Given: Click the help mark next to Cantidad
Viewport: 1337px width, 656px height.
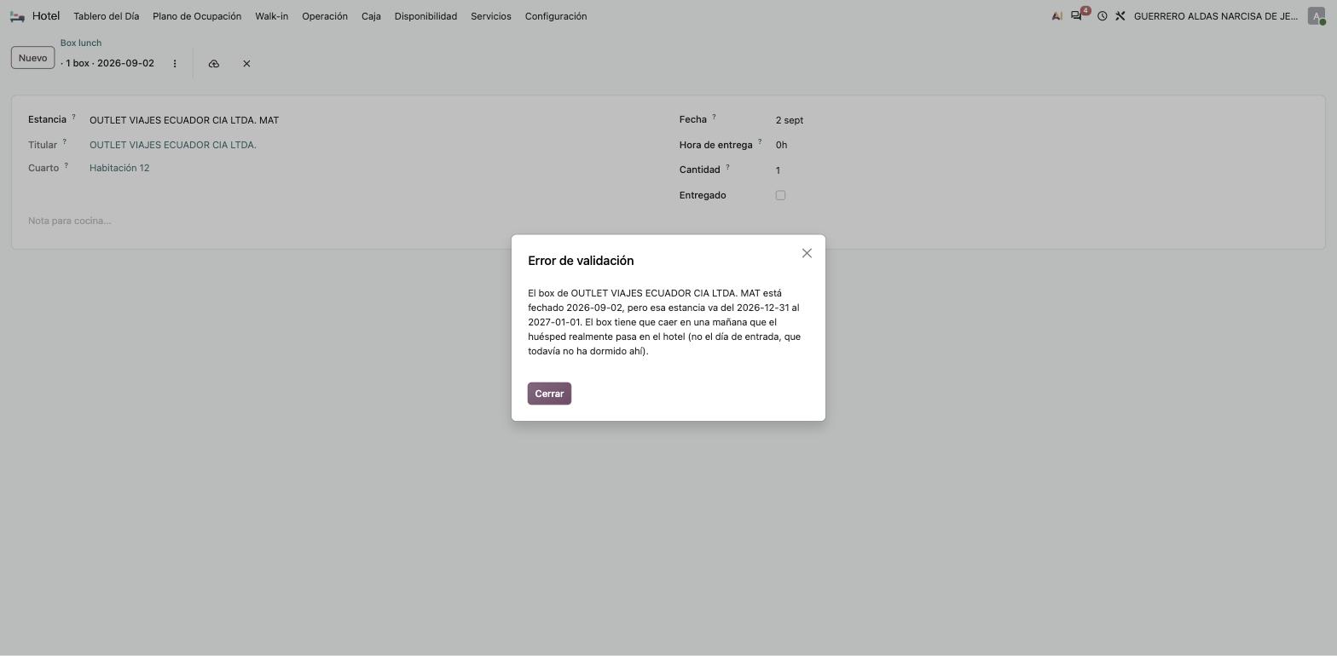Looking at the screenshot, I should (x=727, y=167).
